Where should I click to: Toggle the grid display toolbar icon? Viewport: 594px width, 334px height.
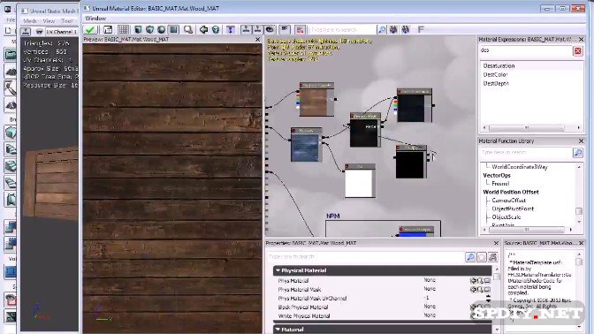123,29
